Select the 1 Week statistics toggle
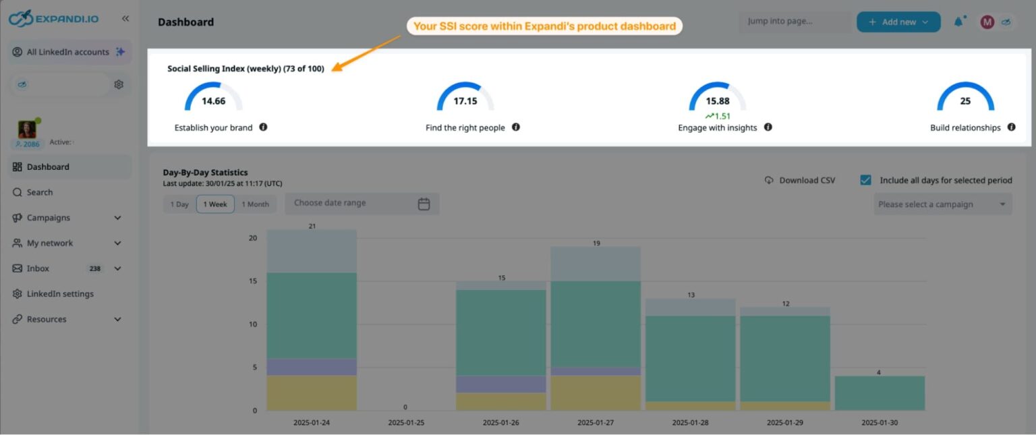 [214, 204]
